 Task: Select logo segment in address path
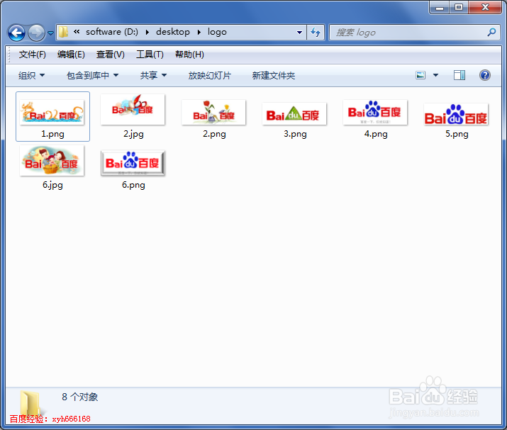[x=217, y=32]
